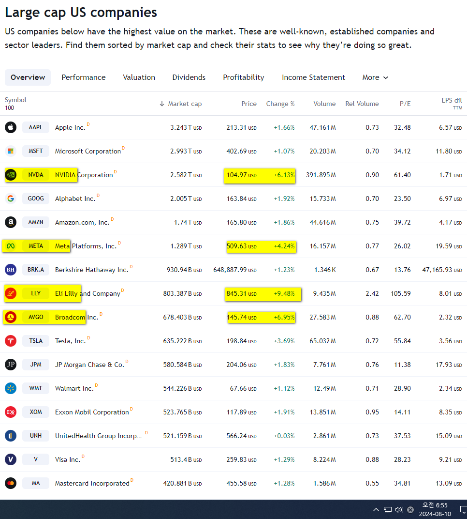Switch to the Performance tab
The height and width of the screenshot is (519, 467).
84,77
